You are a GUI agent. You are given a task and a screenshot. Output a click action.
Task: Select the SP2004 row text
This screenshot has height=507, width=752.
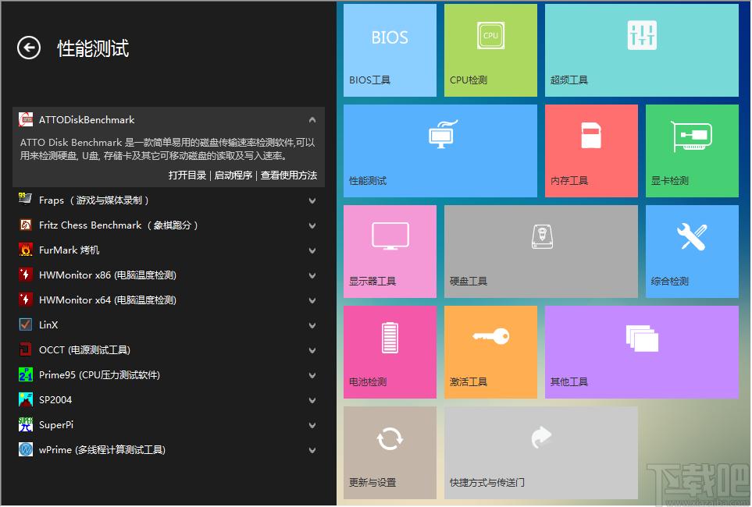55,399
